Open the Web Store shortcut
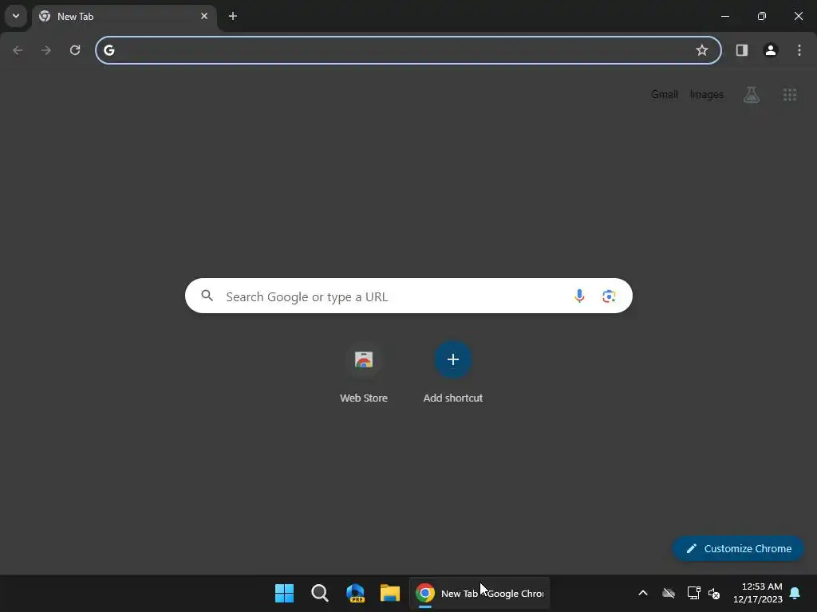Viewport: 817px width, 612px height. [364, 373]
